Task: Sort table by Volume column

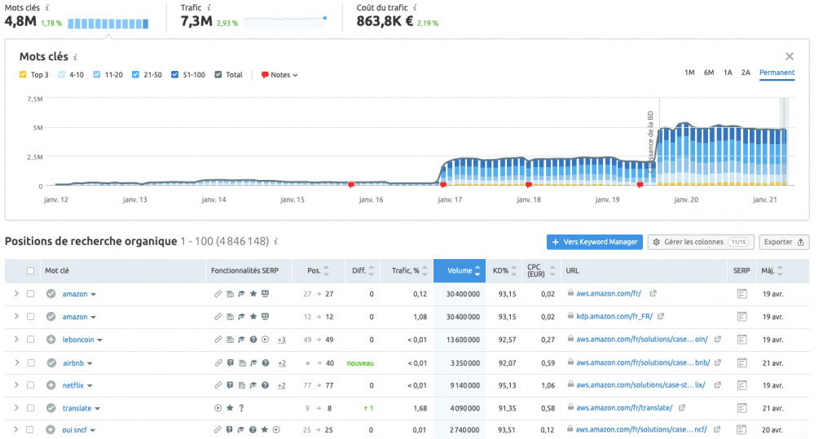Action: (x=460, y=270)
